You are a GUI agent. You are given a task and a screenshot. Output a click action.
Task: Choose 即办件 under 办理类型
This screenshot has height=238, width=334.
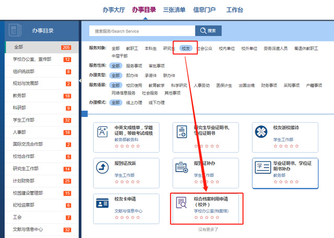point(132,76)
